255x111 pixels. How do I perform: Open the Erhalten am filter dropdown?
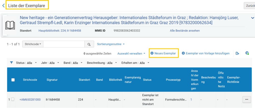(x=135, y=63)
